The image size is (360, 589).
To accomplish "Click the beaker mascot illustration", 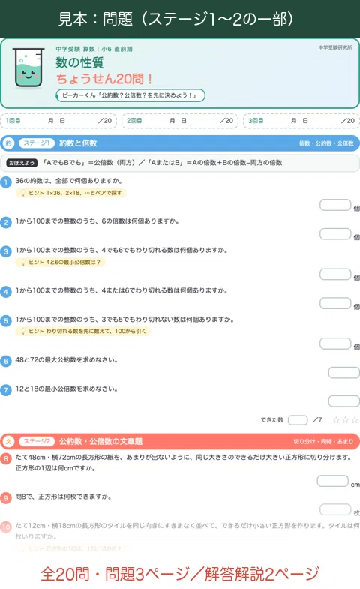I will [28, 68].
